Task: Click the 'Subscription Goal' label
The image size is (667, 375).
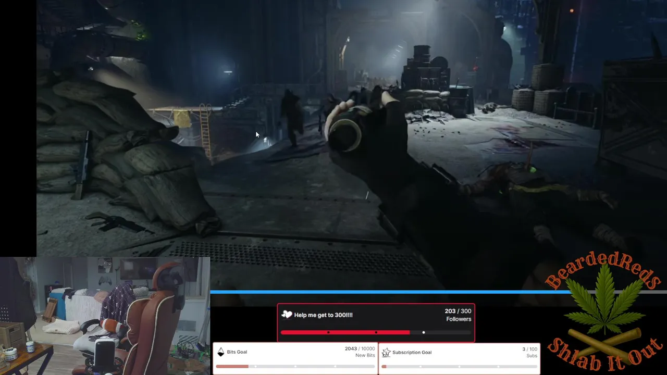Action: [412, 353]
